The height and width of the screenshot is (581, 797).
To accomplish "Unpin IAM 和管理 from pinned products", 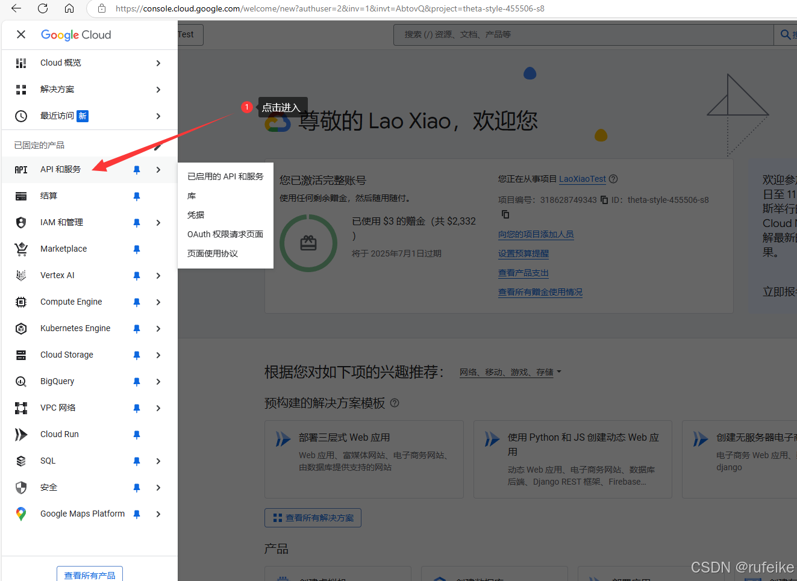I will tap(137, 223).
